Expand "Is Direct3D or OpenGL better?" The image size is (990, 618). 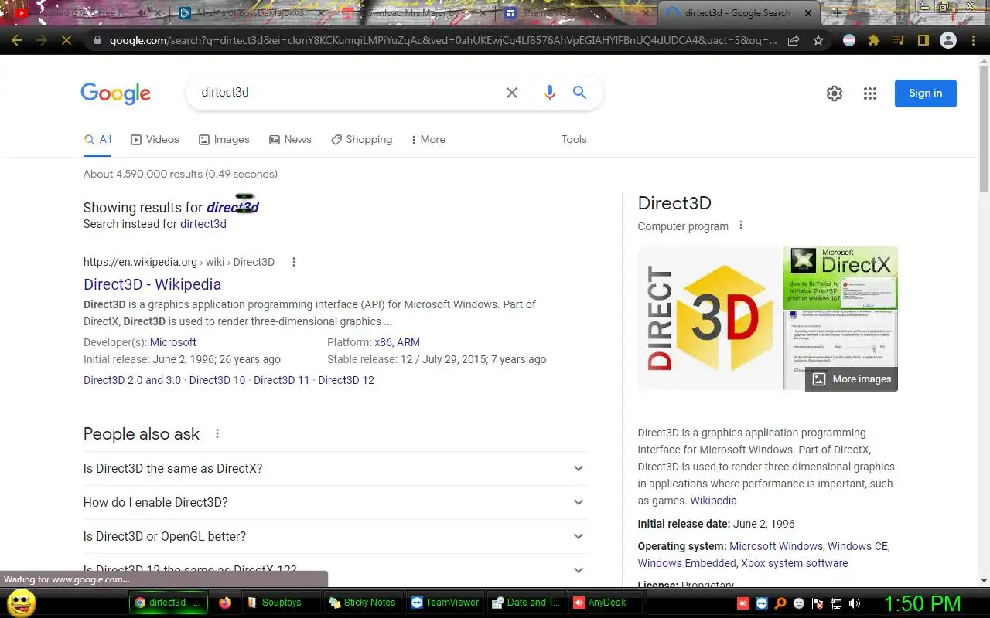point(335,536)
